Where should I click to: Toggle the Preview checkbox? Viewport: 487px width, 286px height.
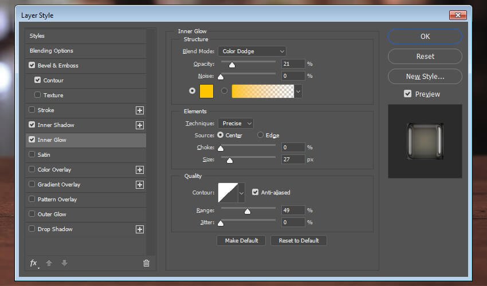click(408, 94)
